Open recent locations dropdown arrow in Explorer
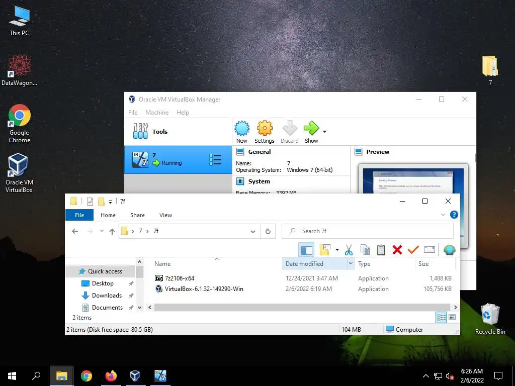Image resolution: width=515 pixels, height=386 pixels. pyautogui.click(x=102, y=231)
